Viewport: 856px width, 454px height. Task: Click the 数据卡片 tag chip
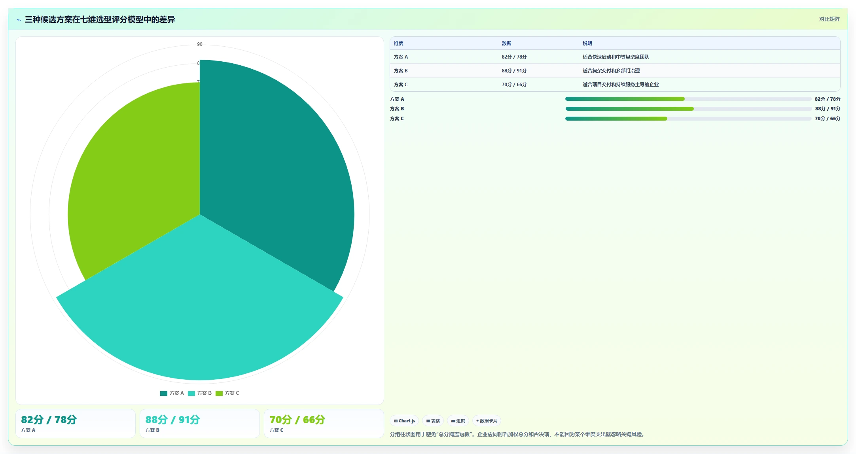(487, 421)
